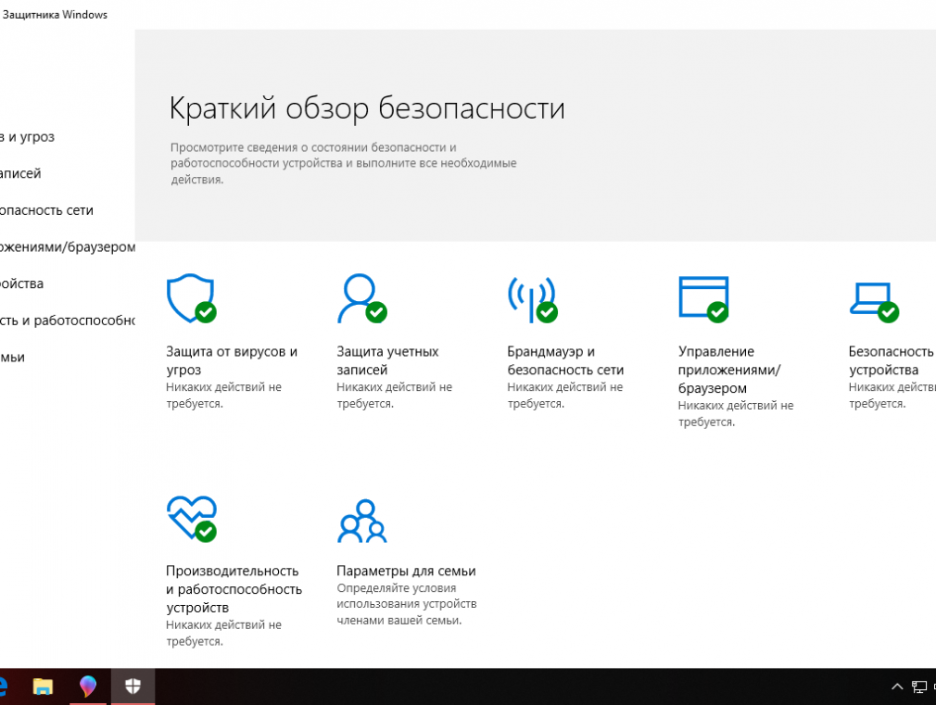Open the virus and threat protection shield icon
Screen dimensions: 936x705
(191, 298)
